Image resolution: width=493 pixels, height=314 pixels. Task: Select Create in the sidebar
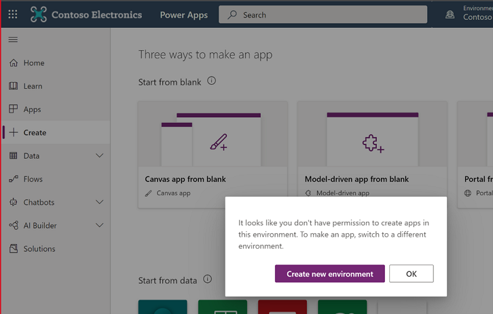(x=56, y=132)
